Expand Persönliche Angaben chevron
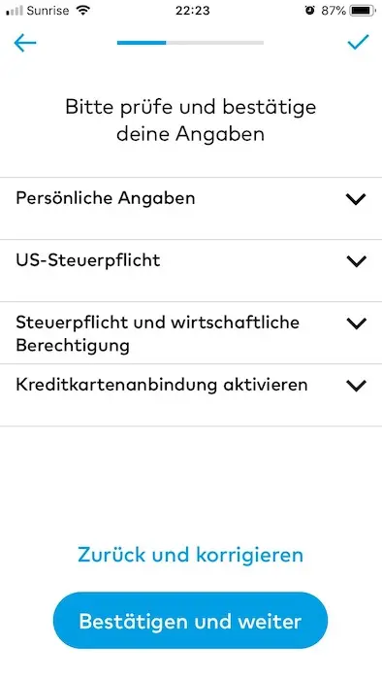 [356, 199]
